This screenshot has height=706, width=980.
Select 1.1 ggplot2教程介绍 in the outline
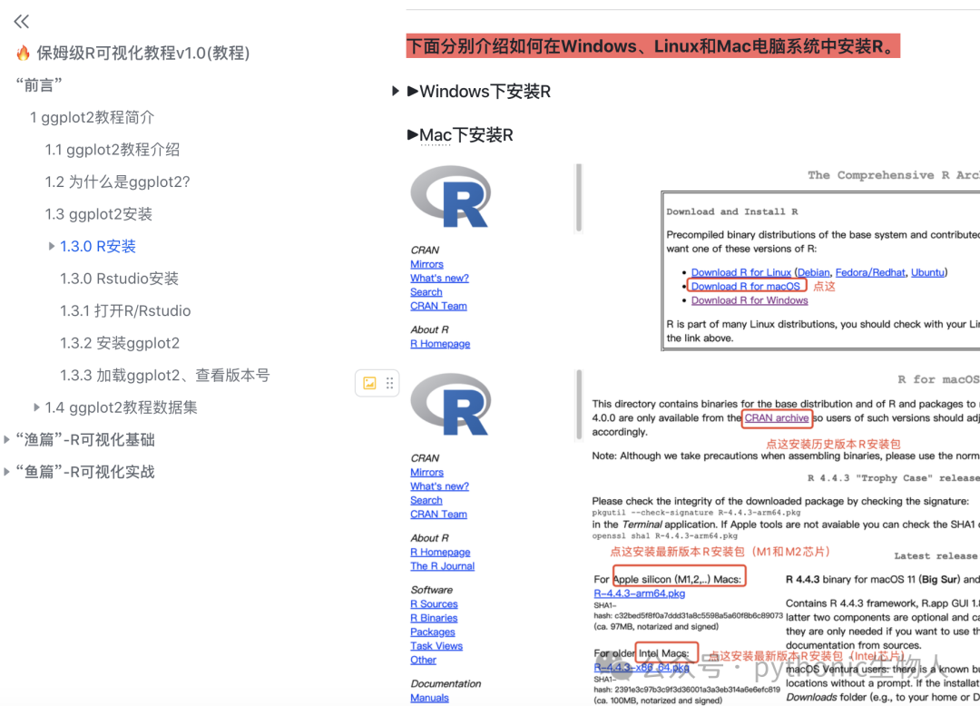(x=113, y=150)
